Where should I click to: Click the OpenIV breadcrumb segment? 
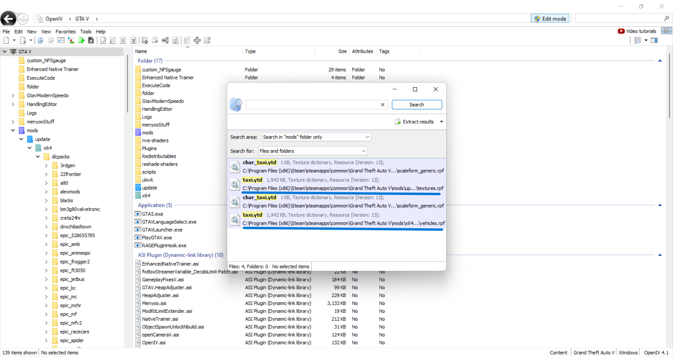coord(54,19)
